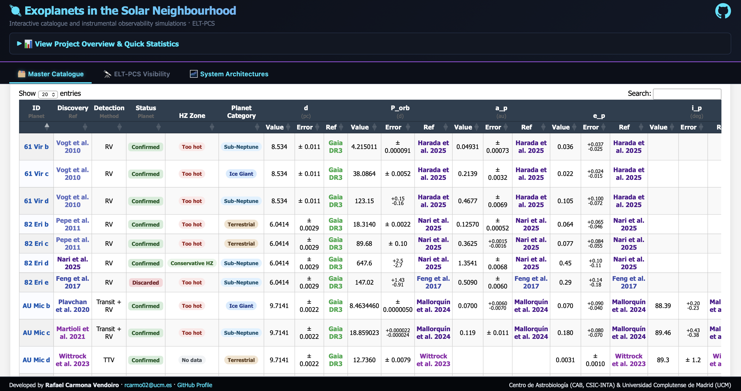
Task: Open Wittrock et al. 2023 discovery reference
Action: click(73, 360)
